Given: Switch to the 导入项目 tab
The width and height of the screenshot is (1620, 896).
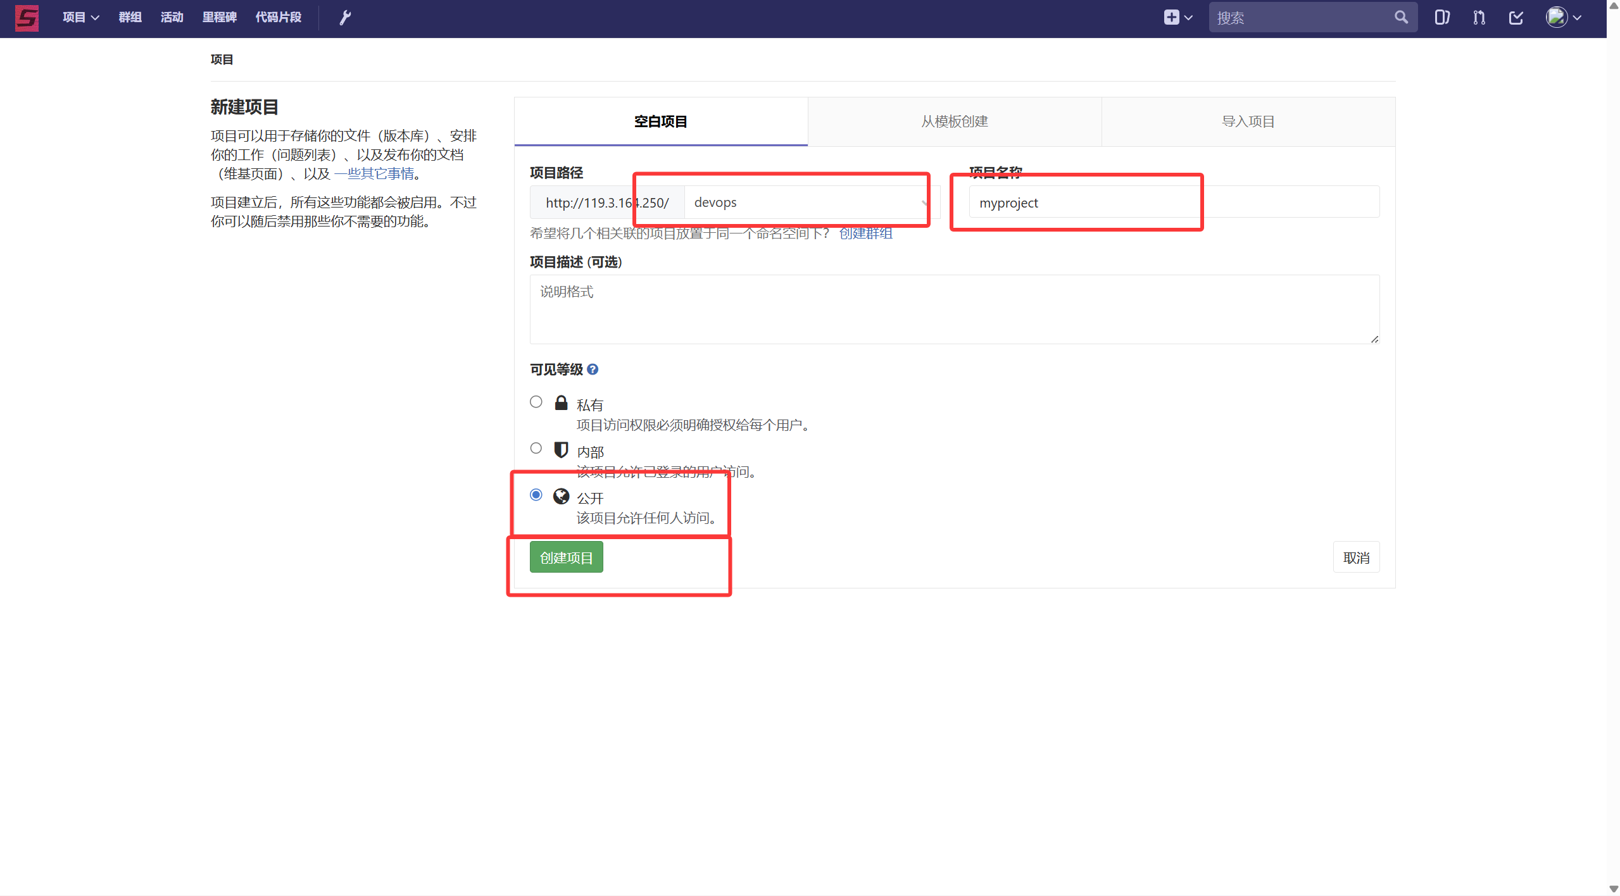Looking at the screenshot, I should click(1248, 121).
